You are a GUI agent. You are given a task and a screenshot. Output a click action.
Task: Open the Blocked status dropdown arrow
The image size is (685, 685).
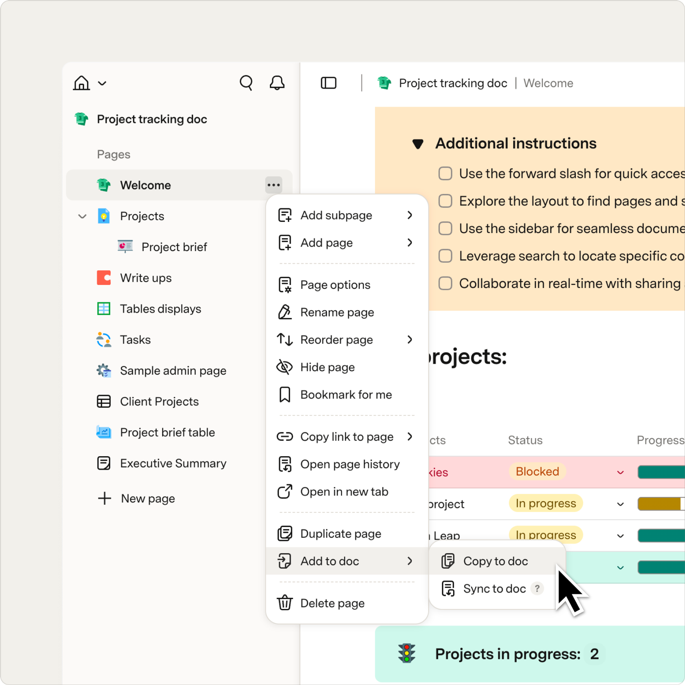tap(621, 472)
